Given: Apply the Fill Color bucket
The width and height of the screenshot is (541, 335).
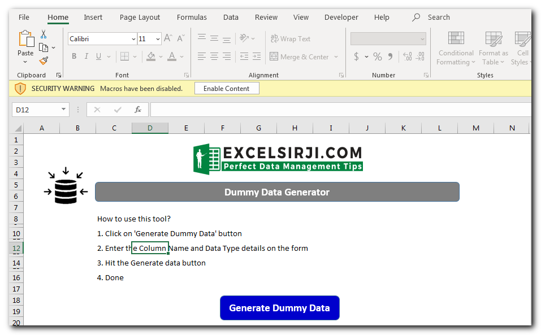Looking at the screenshot, I should 151,56.
